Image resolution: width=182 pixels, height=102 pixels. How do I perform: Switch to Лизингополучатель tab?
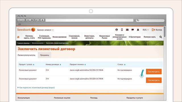click(26, 55)
